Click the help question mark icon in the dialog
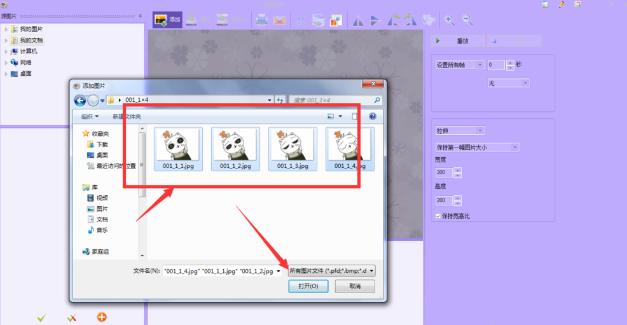 (372, 116)
